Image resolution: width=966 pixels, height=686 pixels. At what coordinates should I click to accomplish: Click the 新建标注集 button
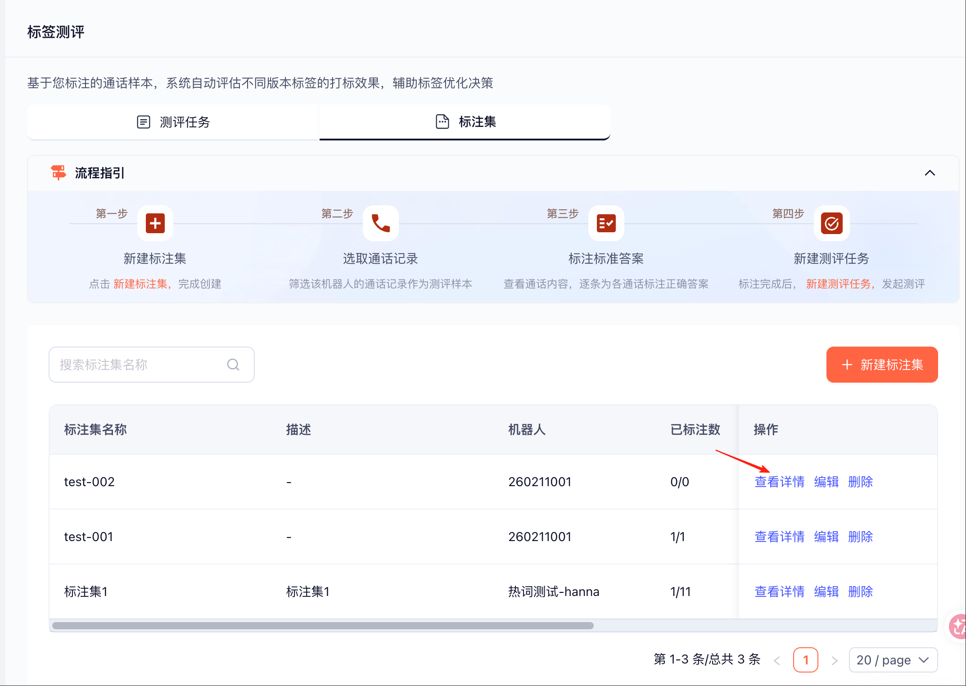882,365
